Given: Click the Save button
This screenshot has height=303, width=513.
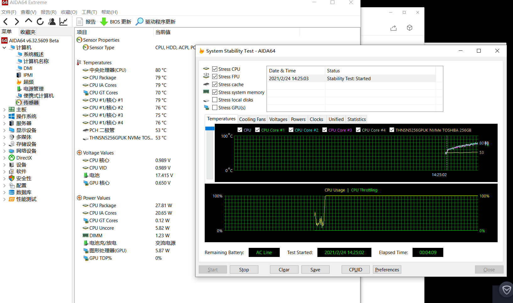Looking at the screenshot, I should tap(315, 269).
